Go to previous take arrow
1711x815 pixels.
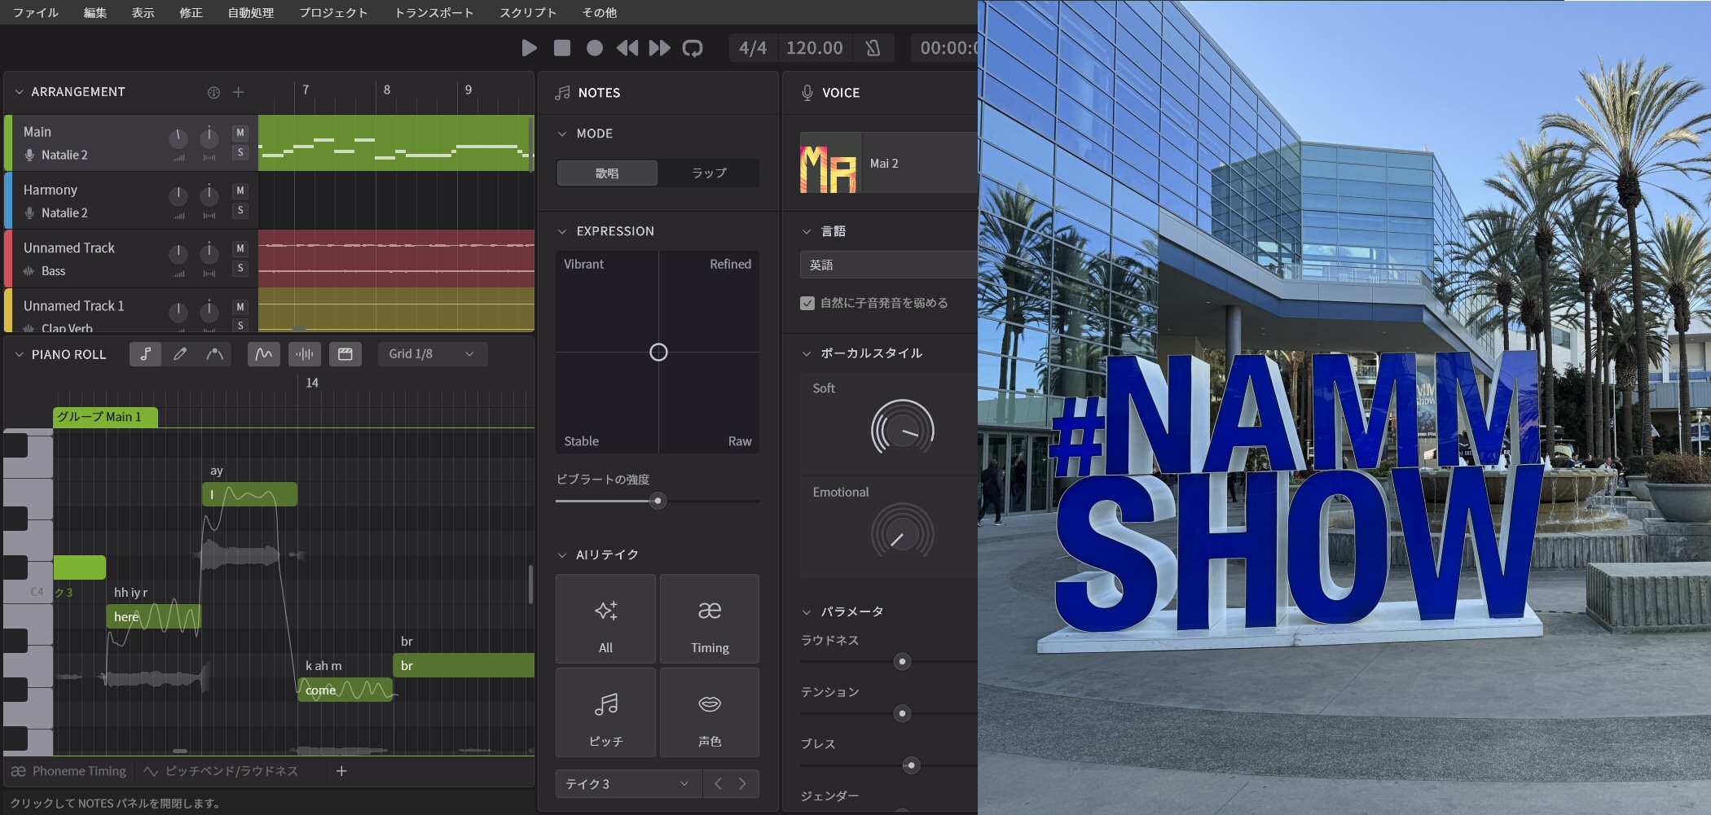click(718, 784)
